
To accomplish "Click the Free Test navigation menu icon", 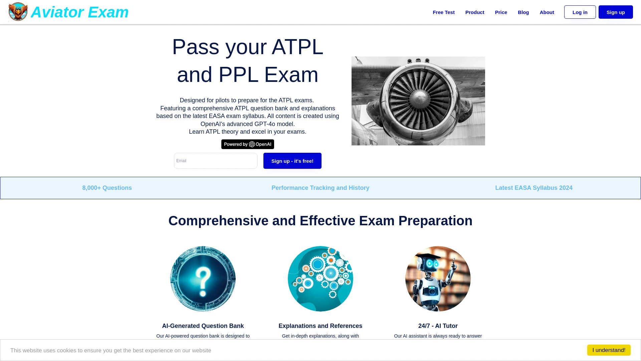I will (x=444, y=12).
